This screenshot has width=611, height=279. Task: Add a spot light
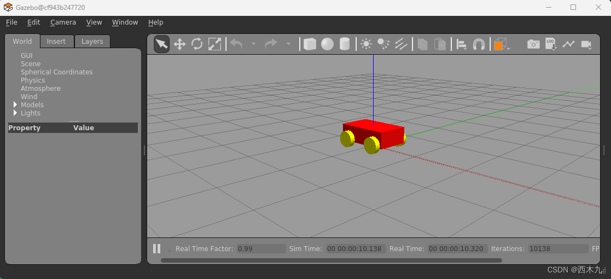tap(383, 44)
